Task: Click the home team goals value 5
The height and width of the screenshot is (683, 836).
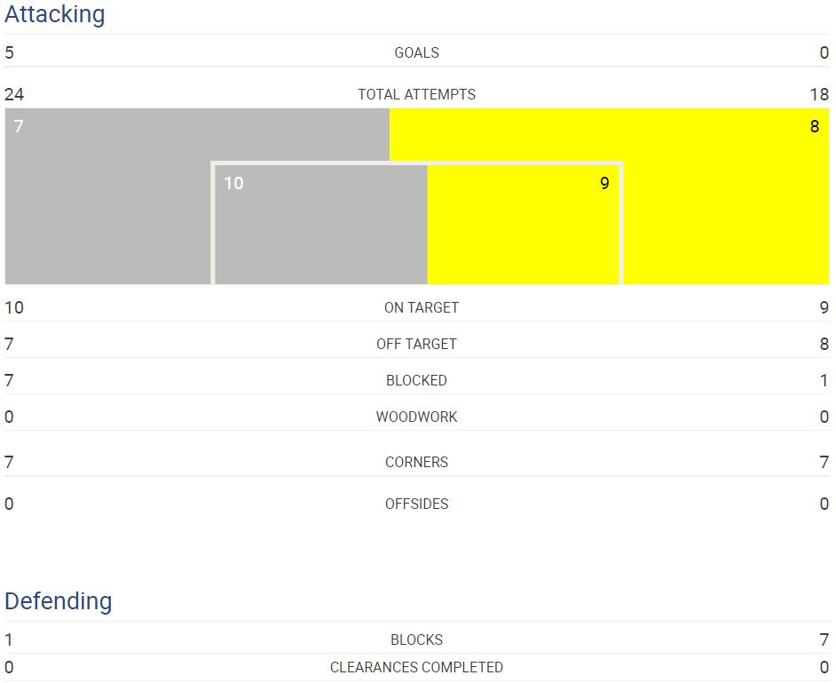Action: 9,52
